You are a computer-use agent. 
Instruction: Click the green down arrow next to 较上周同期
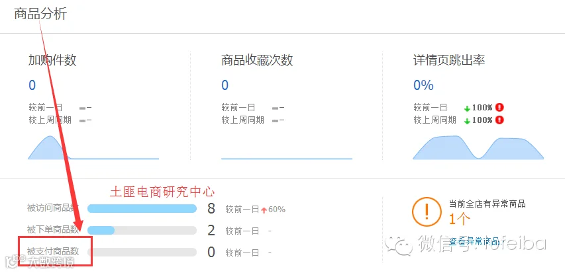[468, 121]
